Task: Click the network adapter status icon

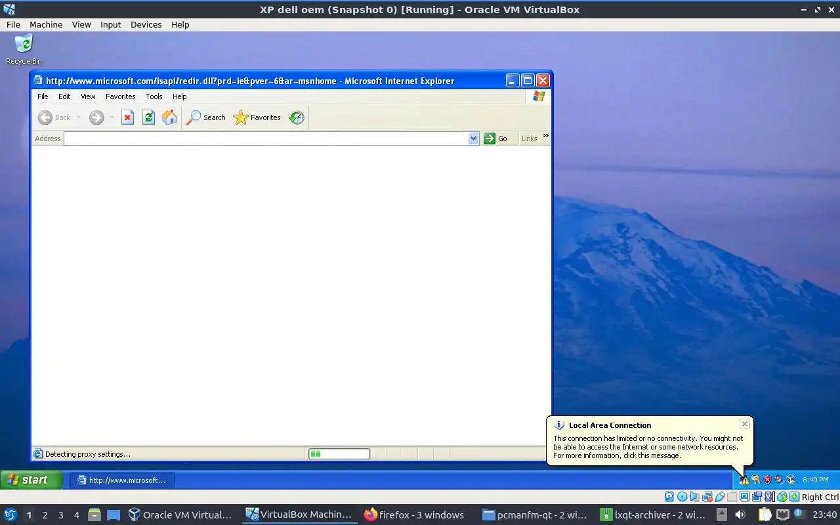Action: tap(707, 497)
